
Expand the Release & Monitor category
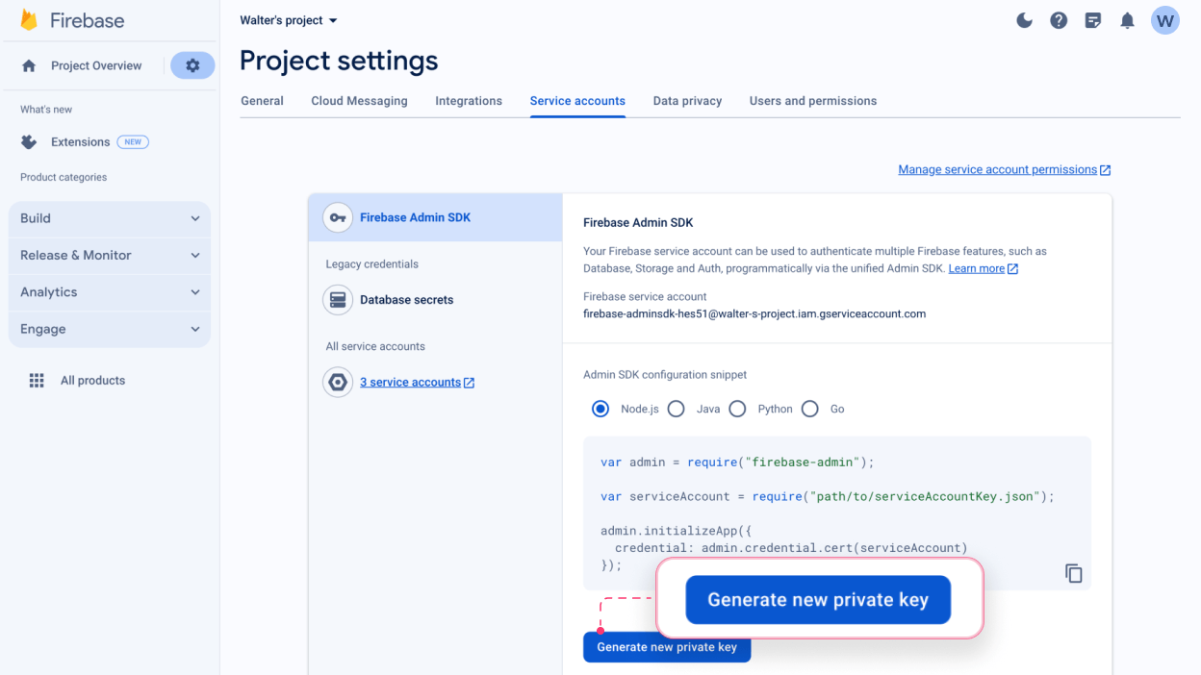[110, 255]
